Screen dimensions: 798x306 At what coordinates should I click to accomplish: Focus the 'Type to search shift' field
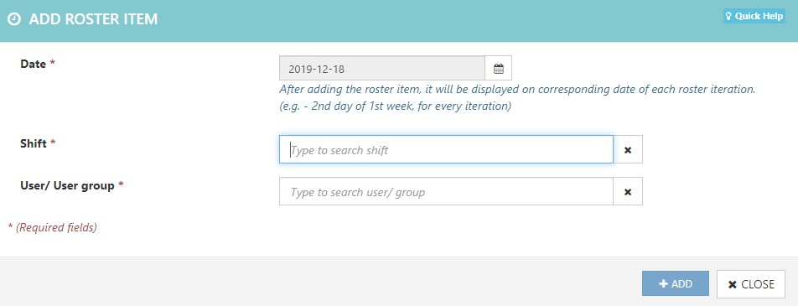(446, 150)
